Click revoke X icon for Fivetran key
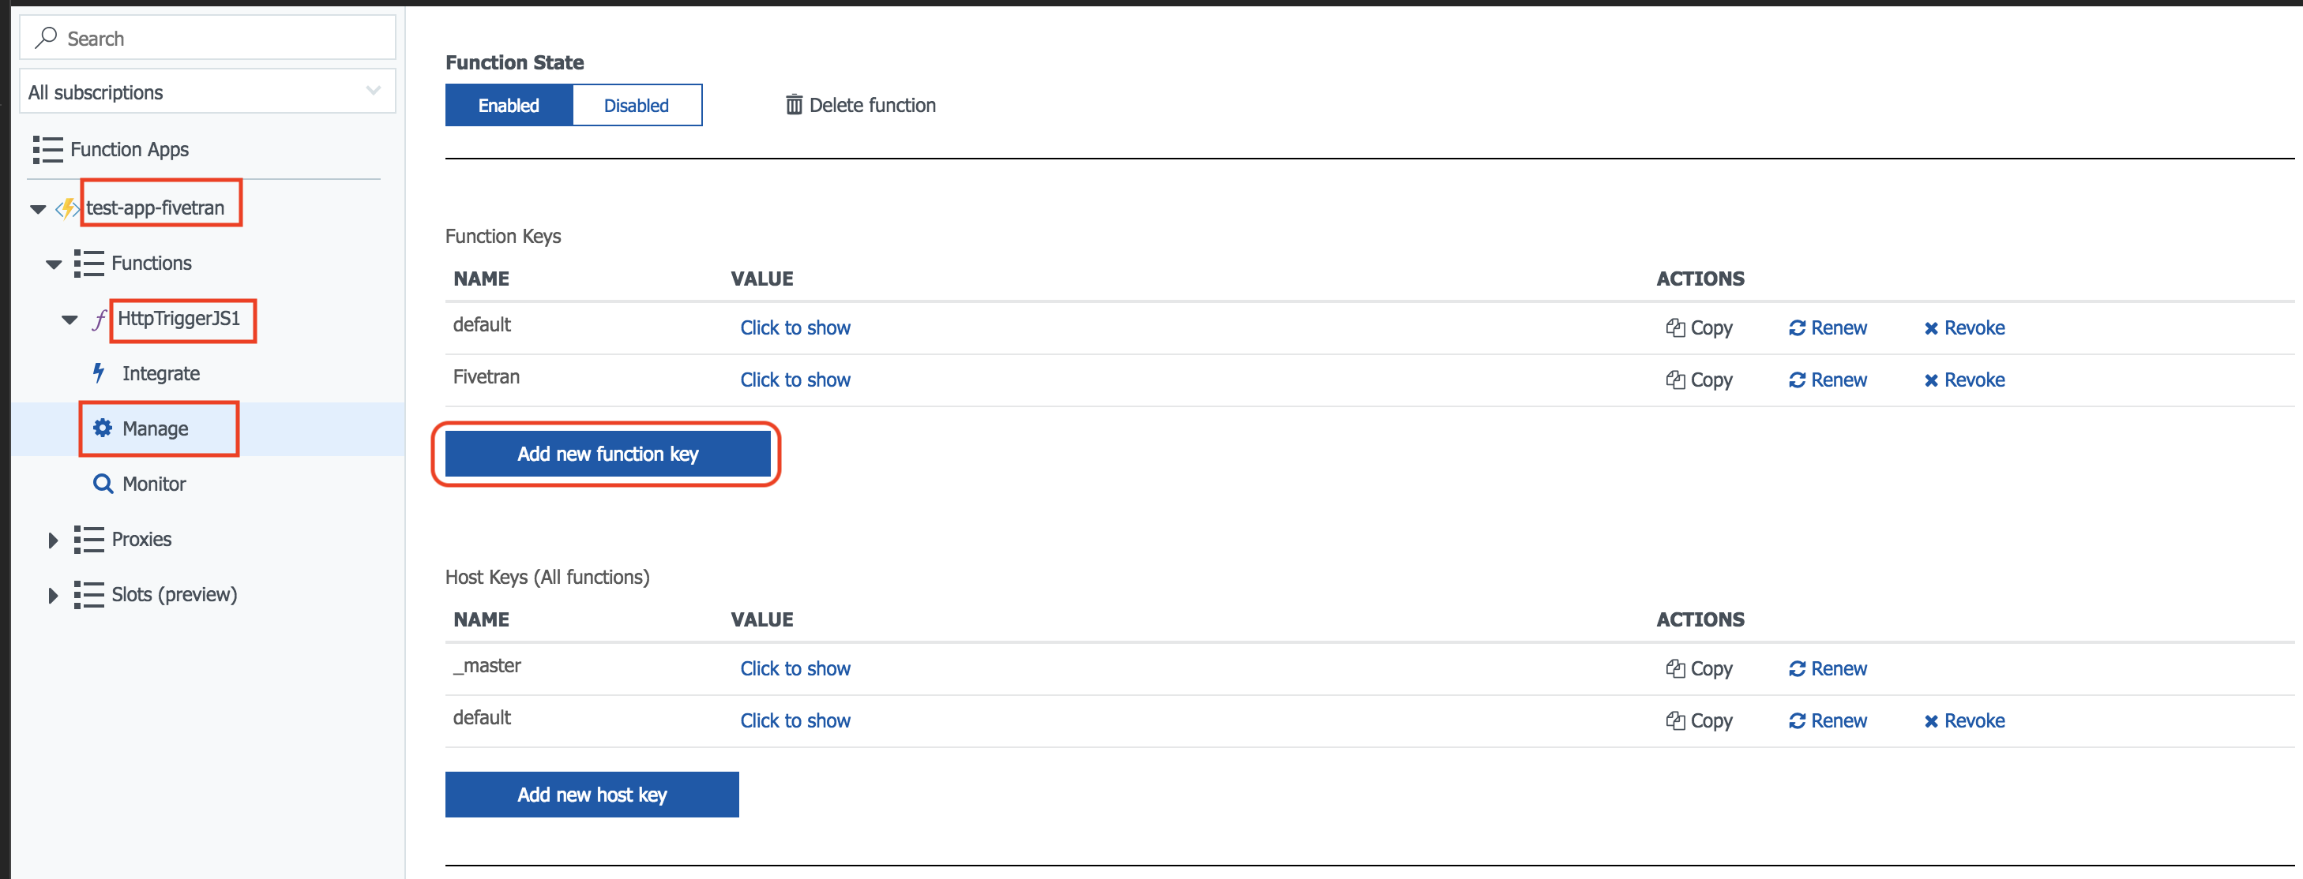This screenshot has width=2303, height=879. [x=1931, y=380]
